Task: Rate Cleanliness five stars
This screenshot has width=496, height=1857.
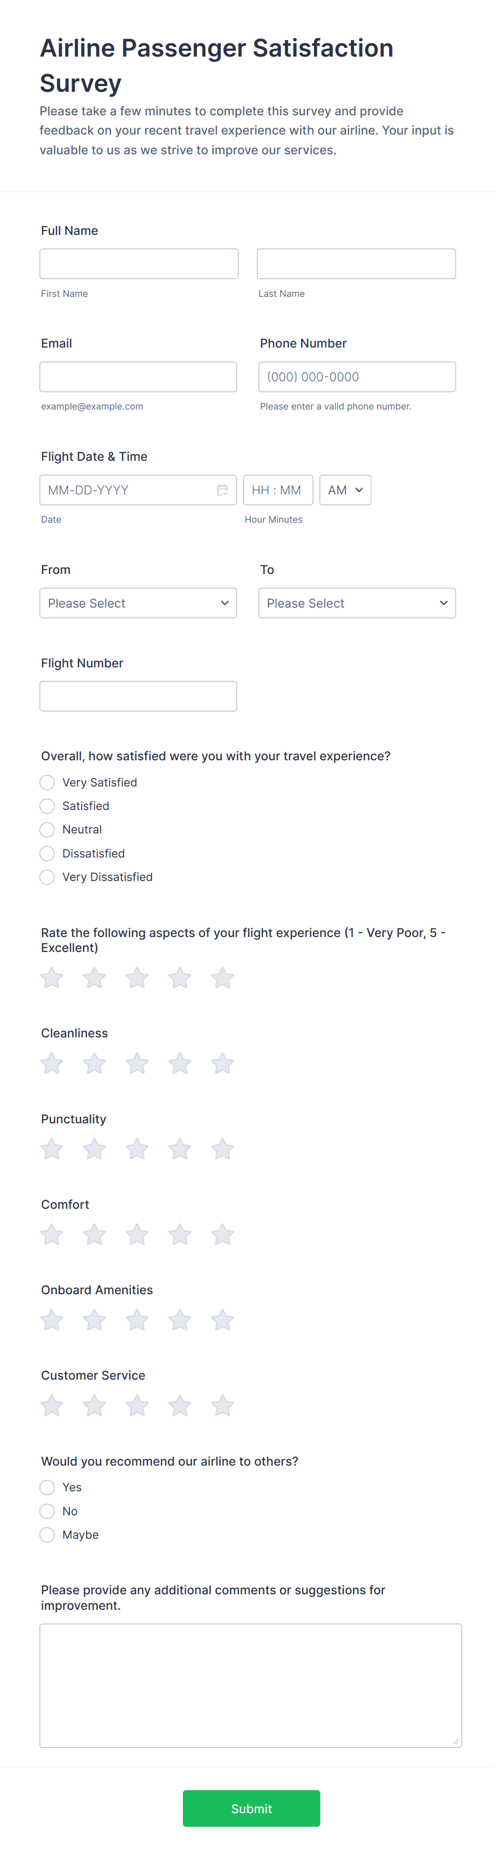Action: point(222,1063)
